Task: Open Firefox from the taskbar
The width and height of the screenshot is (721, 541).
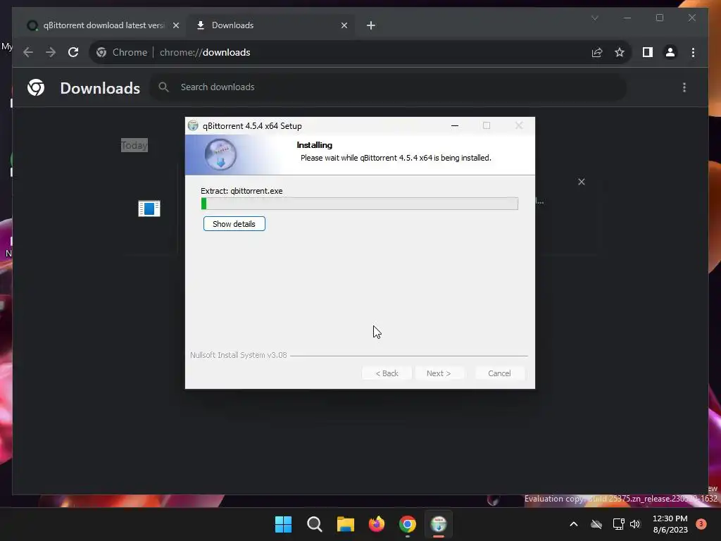Action: [377, 524]
